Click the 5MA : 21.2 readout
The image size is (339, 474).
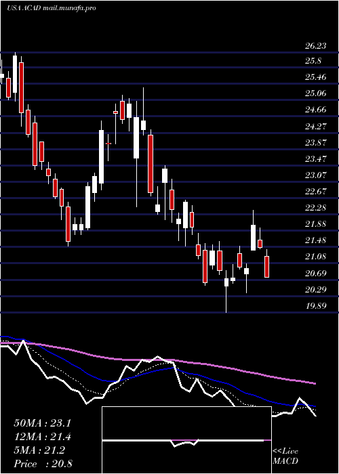pyautogui.click(x=39, y=450)
